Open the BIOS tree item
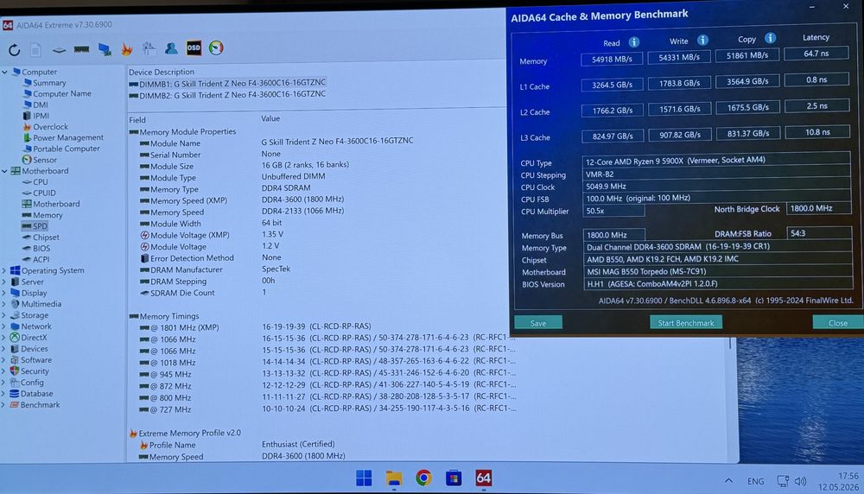Screen dimensions: 864x494 click(x=41, y=249)
